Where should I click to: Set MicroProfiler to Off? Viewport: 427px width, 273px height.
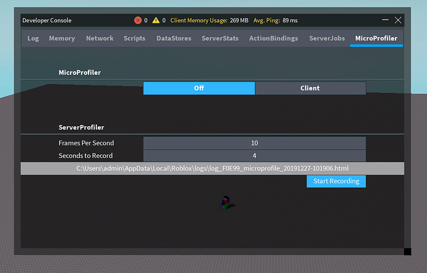pos(199,89)
